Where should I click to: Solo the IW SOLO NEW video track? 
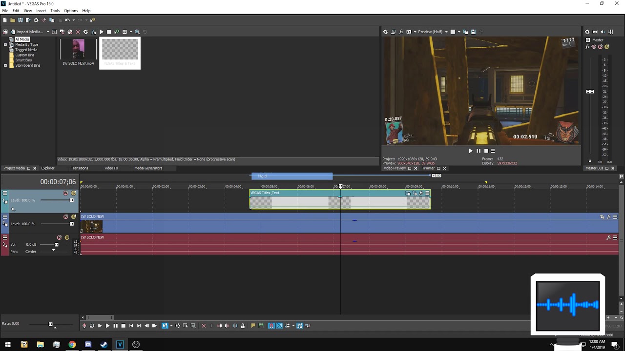tap(74, 216)
